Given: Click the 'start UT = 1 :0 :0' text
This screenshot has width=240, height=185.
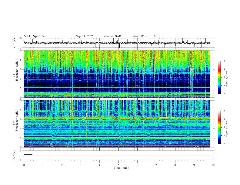Looking at the screenshot, I should (x=146, y=36).
